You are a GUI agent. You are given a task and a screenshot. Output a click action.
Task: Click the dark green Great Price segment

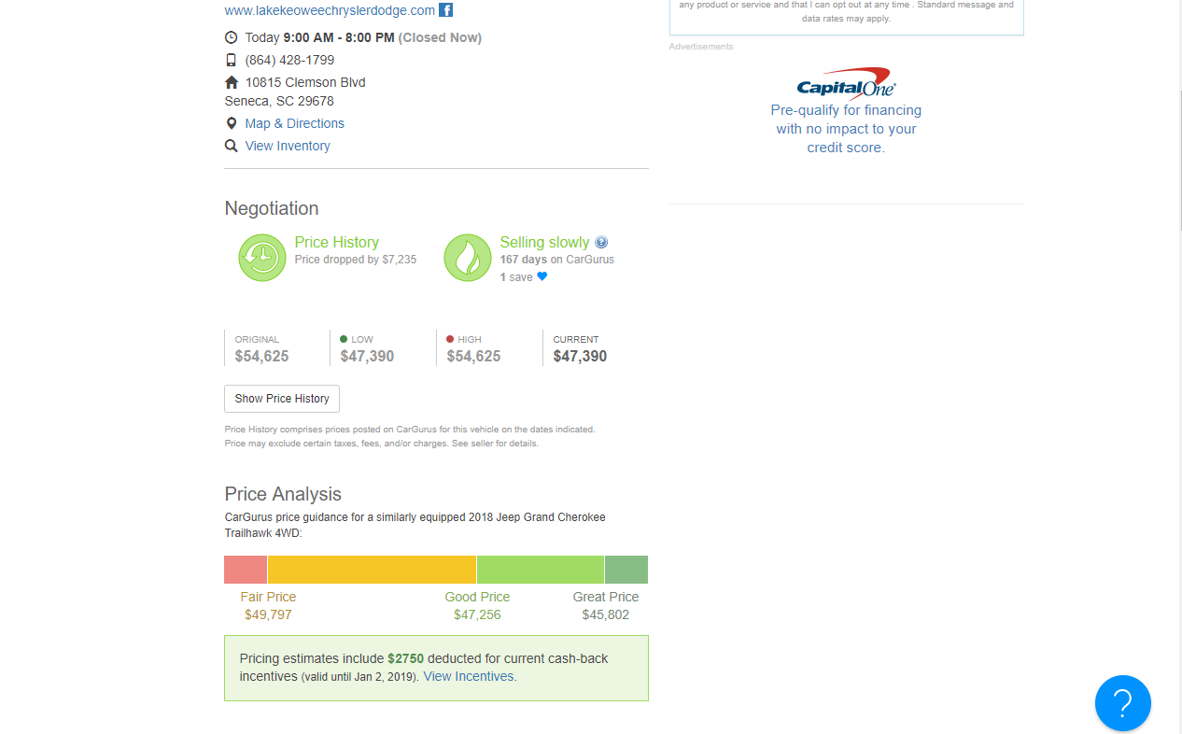pos(626,570)
